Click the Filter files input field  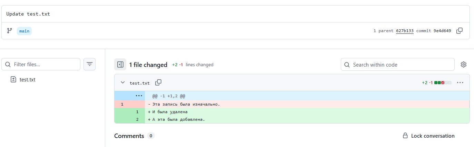pyautogui.click(x=45, y=65)
